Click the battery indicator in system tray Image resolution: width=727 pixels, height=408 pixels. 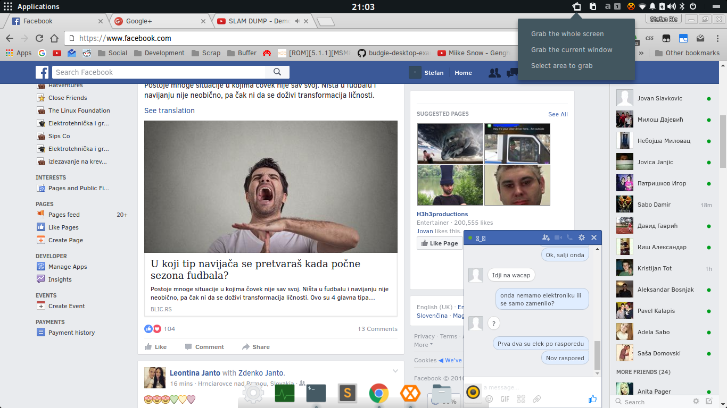tap(662, 7)
